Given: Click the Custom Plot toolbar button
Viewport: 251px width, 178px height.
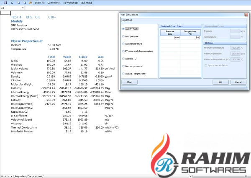Looking at the screenshot, I should (54, 3).
